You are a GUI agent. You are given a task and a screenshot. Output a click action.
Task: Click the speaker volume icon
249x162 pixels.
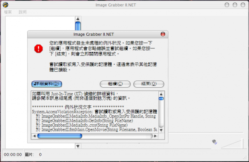point(214,142)
